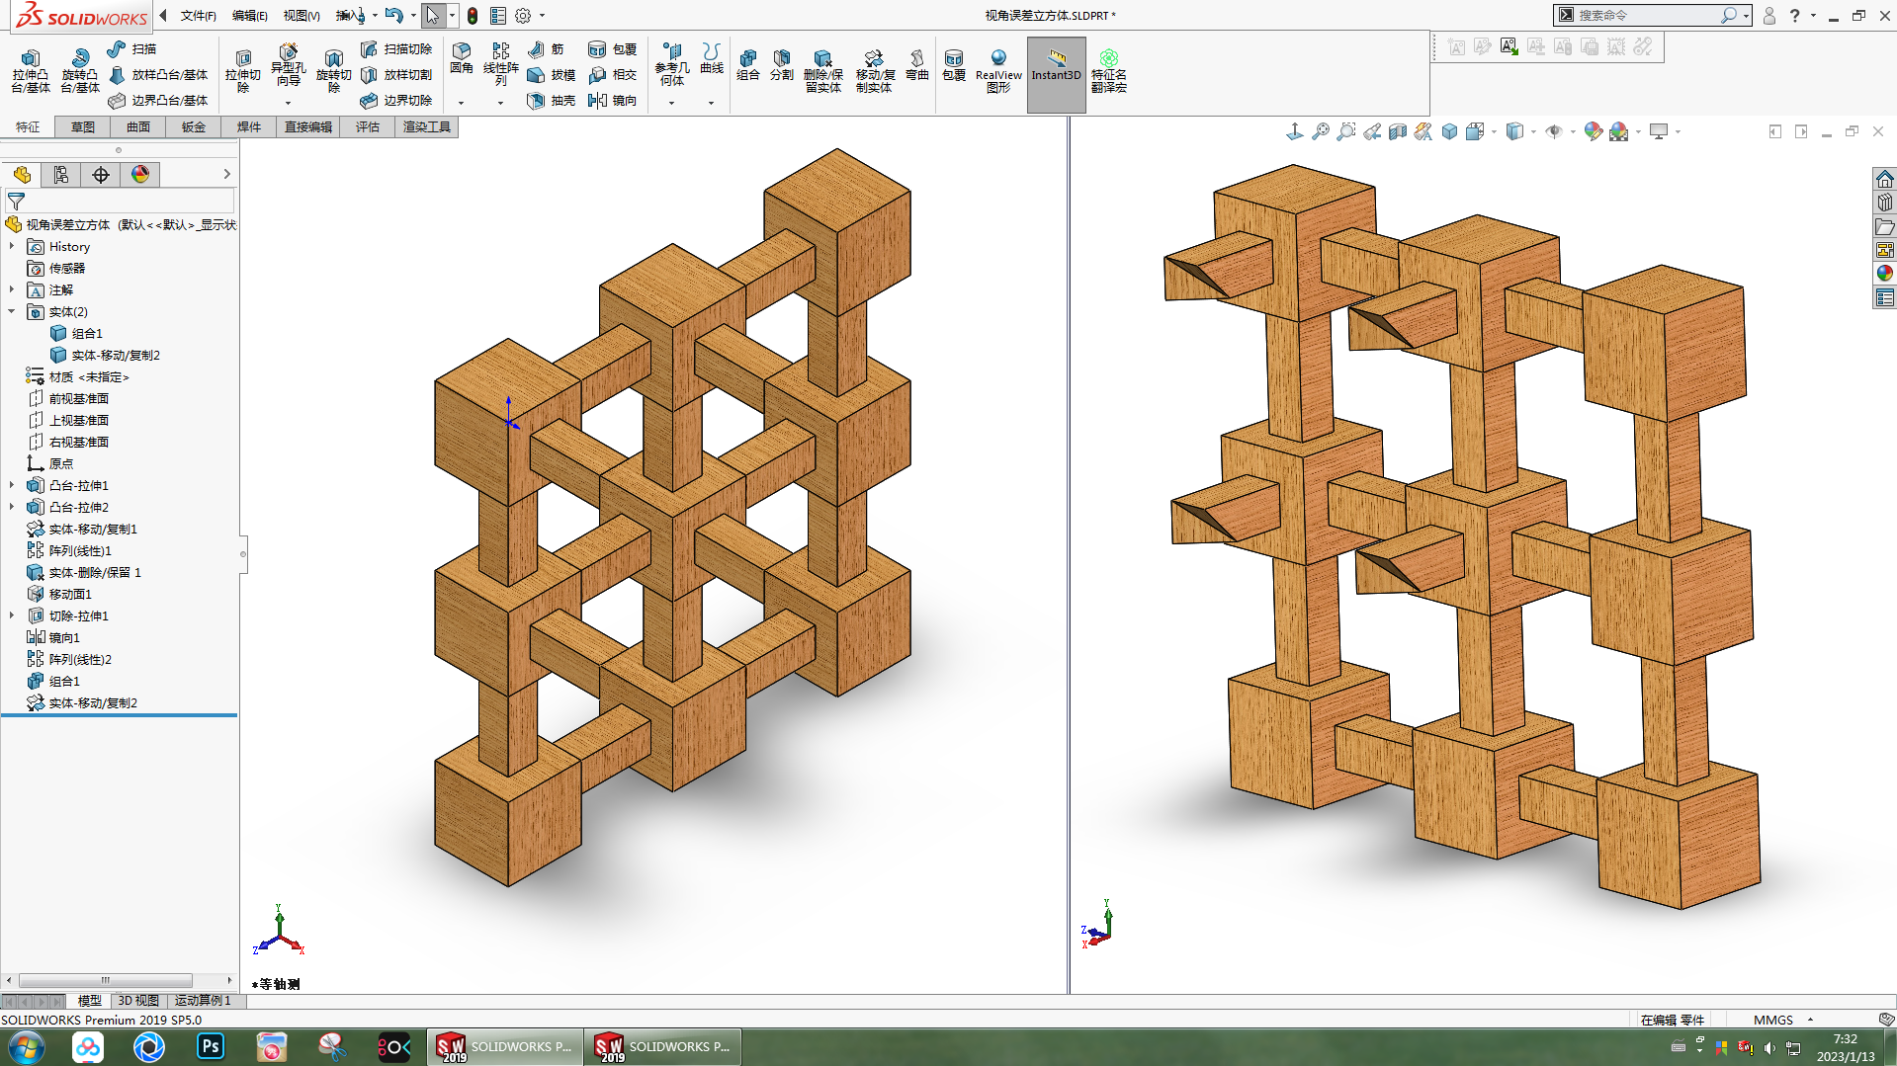Image resolution: width=1897 pixels, height=1066 pixels.
Task: Select the 放样凸台/基体 loft tool
Action: pos(158,74)
